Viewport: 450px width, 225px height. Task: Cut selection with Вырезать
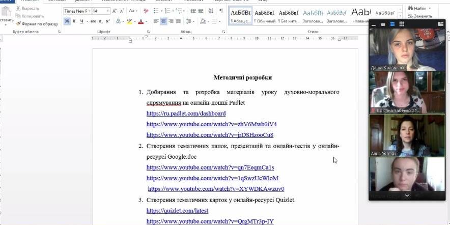click(27, 9)
